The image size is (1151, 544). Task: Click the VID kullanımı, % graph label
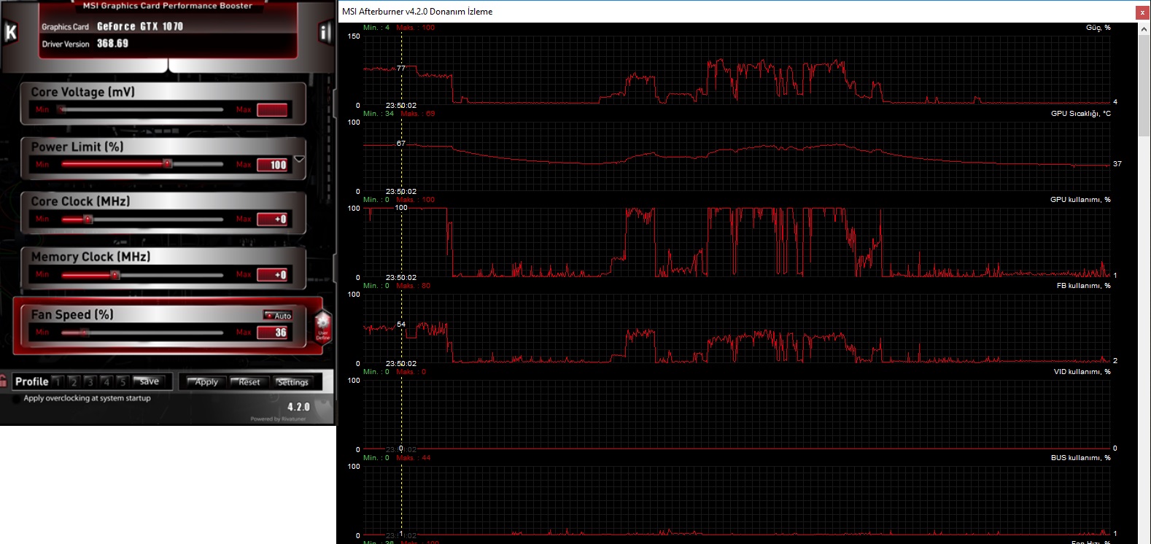tap(1082, 372)
